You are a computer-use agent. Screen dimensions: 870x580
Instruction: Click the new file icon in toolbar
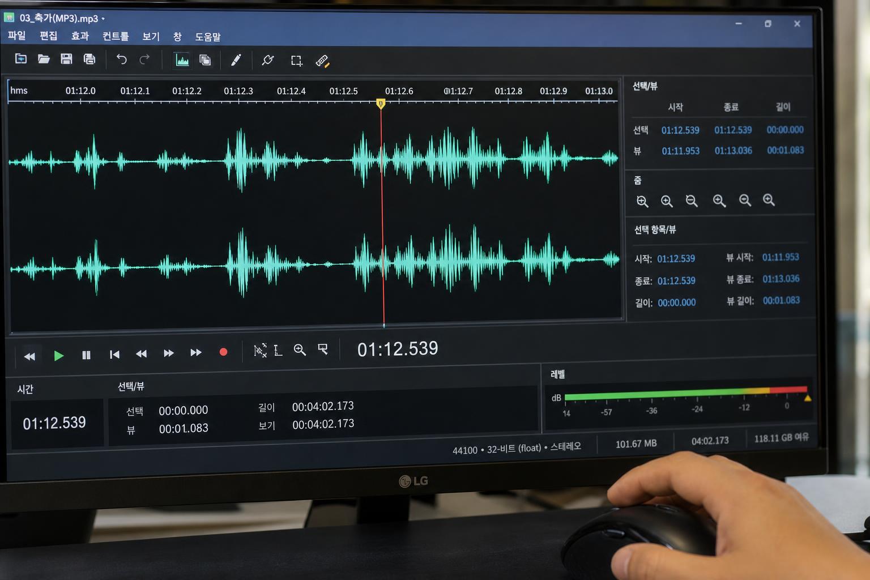(21, 58)
